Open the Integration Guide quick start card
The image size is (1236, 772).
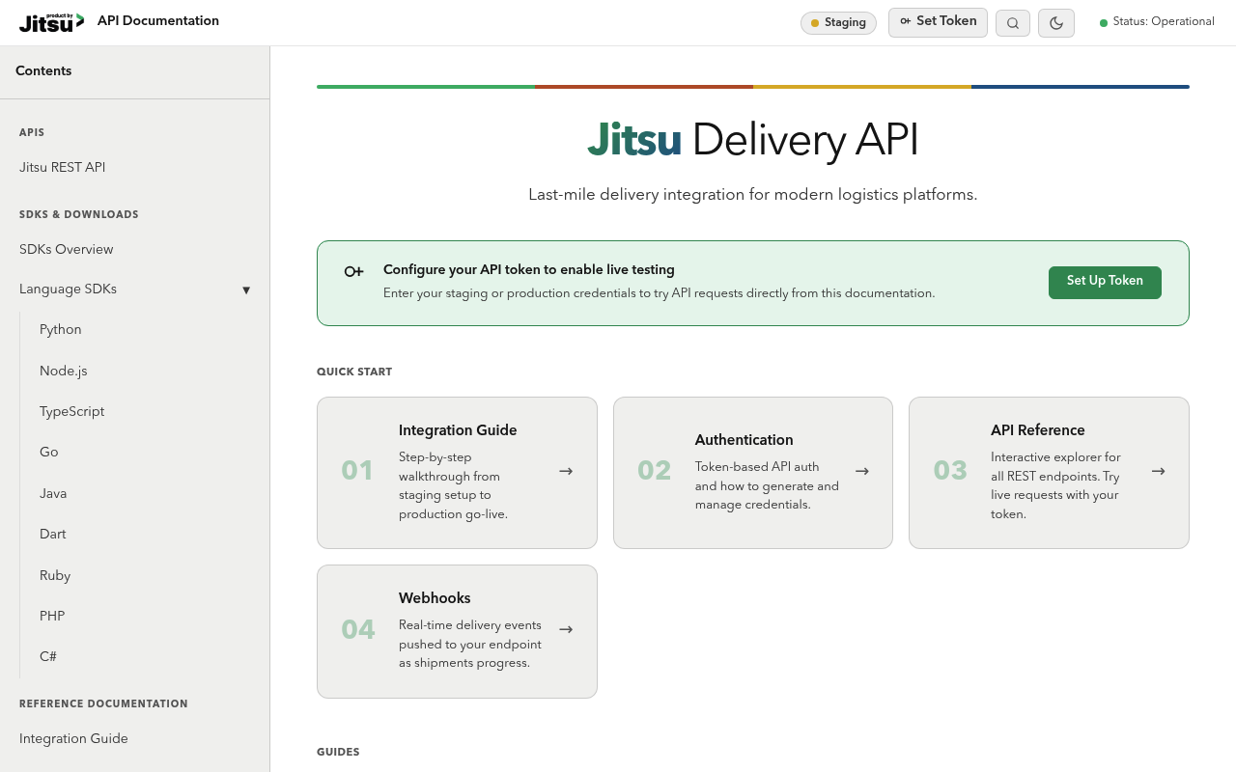(x=457, y=473)
